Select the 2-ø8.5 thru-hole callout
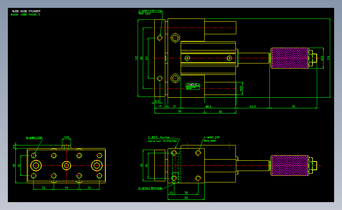The width and height of the screenshot is (342, 210). point(159,137)
